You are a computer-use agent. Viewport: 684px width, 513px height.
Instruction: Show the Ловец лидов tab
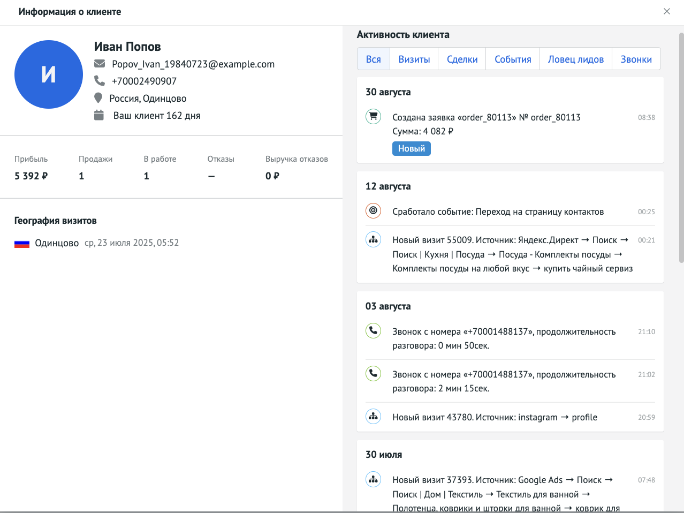point(575,59)
